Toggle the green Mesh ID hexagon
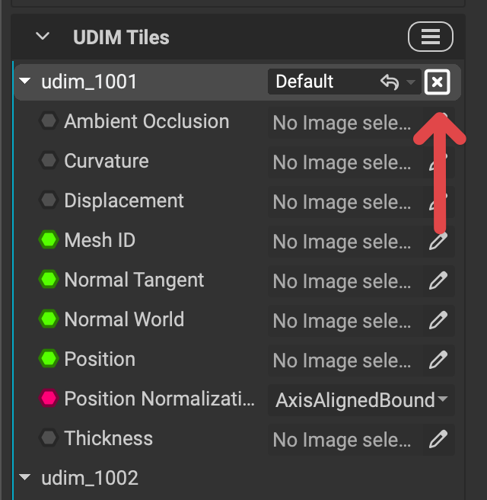The image size is (487, 500). pyautogui.click(x=49, y=240)
